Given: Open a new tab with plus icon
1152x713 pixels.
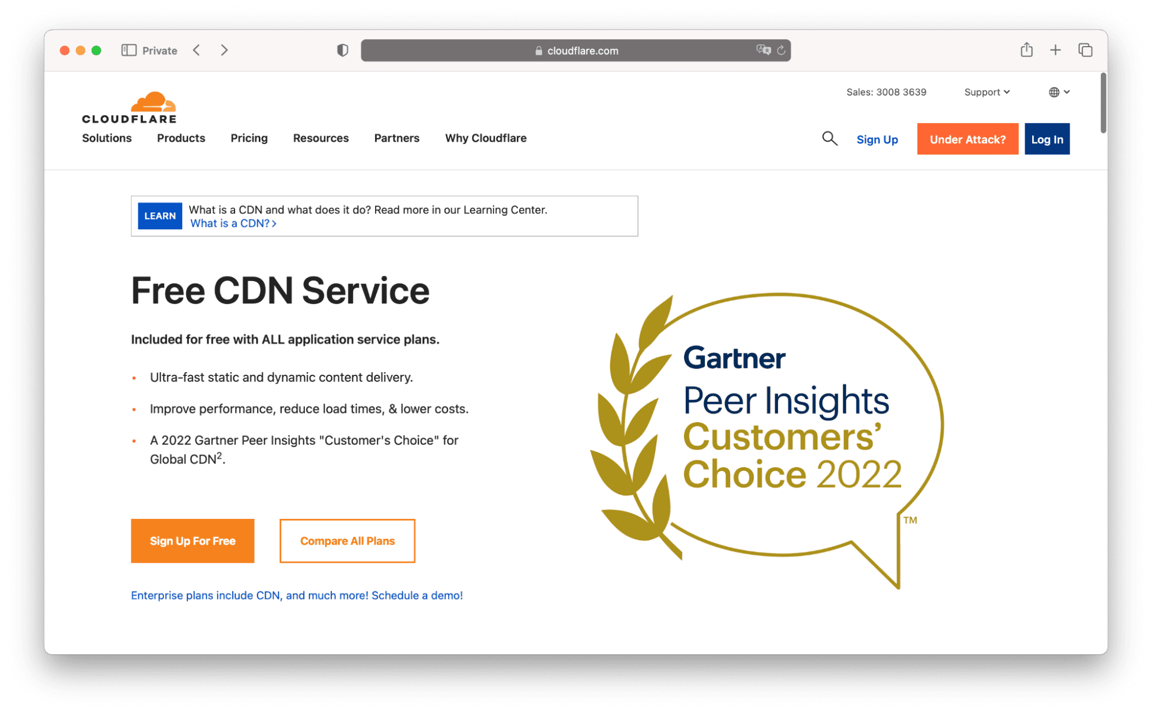Looking at the screenshot, I should [x=1055, y=50].
